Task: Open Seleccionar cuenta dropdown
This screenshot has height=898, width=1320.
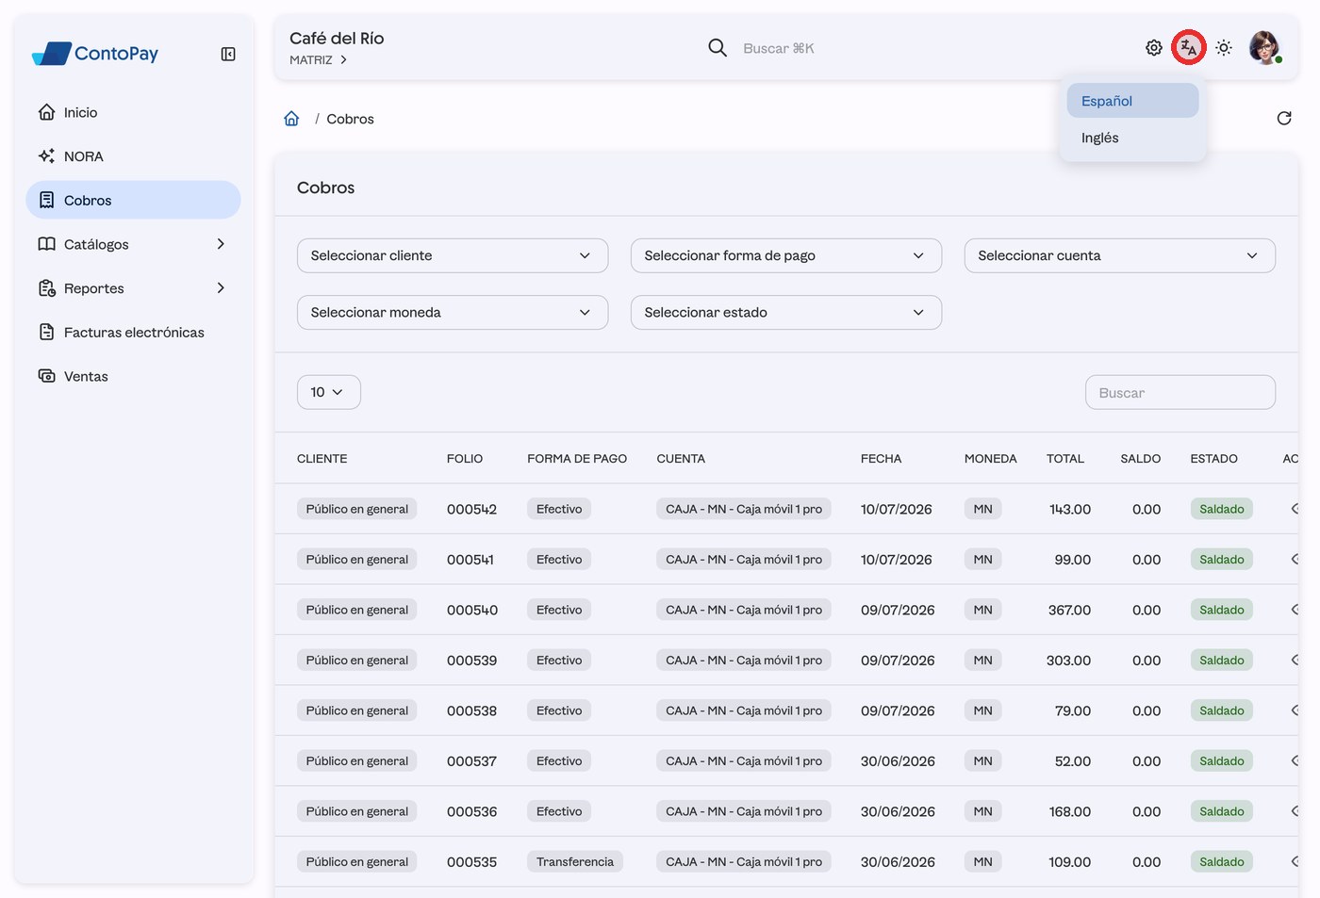Action: pyautogui.click(x=1120, y=255)
